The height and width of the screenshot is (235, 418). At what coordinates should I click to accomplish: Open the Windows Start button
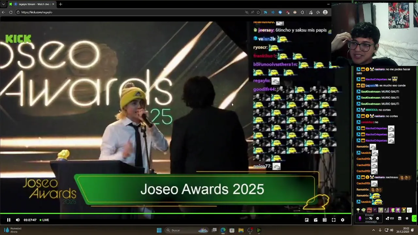coord(159,230)
